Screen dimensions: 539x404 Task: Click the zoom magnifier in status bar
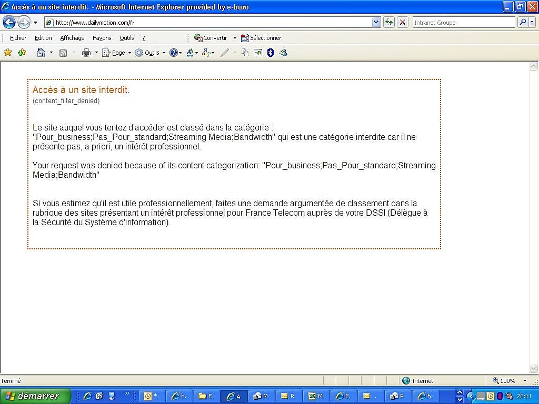pyautogui.click(x=496, y=380)
